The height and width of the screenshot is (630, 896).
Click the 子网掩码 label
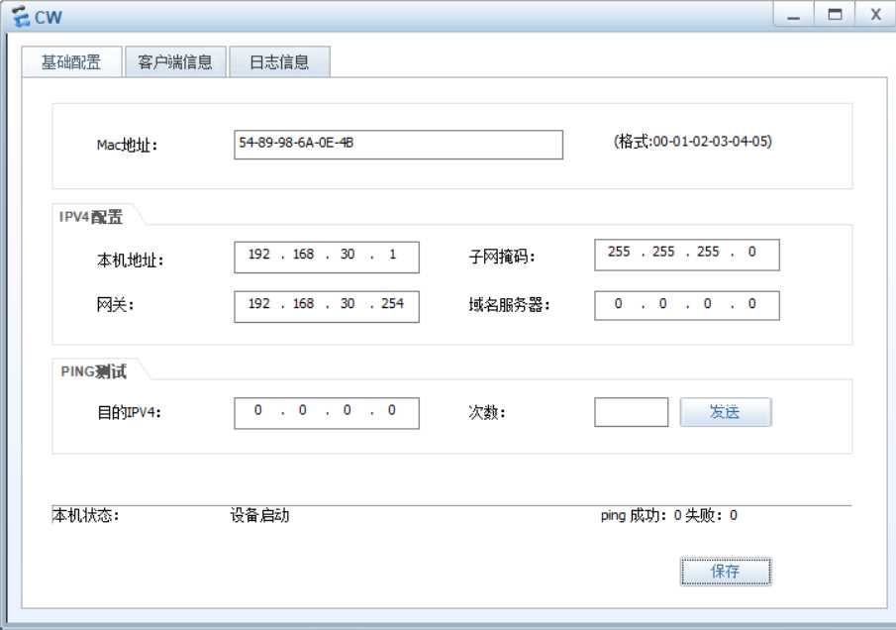pos(502,257)
